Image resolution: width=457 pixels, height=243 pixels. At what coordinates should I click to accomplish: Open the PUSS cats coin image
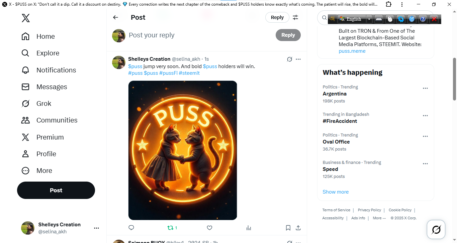(x=183, y=150)
